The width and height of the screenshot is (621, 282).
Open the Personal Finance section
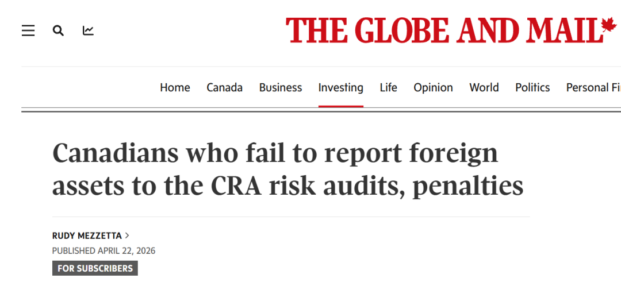(593, 87)
